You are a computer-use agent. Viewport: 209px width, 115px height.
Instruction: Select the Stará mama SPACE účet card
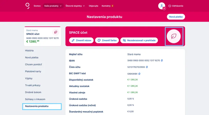pyautogui.click(x=38, y=36)
